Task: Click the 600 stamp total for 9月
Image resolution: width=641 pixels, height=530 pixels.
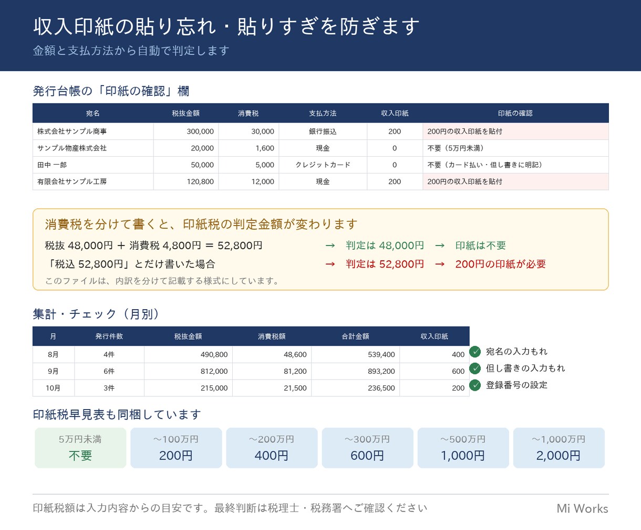Action: pyautogui.click(x=435, y=371)
